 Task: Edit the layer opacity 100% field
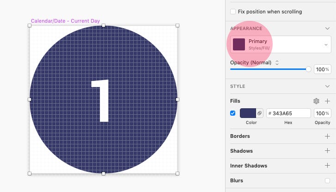tap(322, 69)
